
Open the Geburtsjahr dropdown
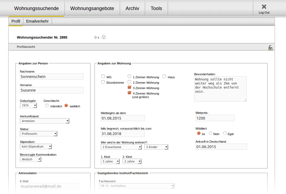[x=28, y=105]
